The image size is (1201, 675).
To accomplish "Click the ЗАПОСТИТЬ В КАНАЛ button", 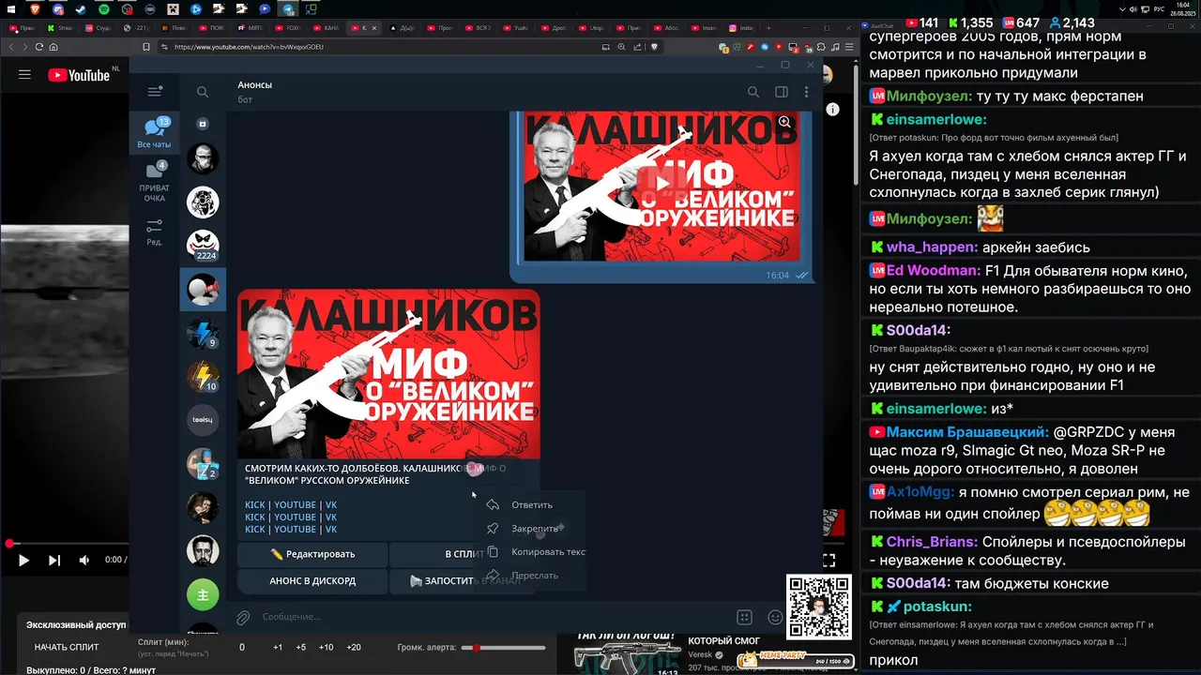I will click(x=464, y=580).
